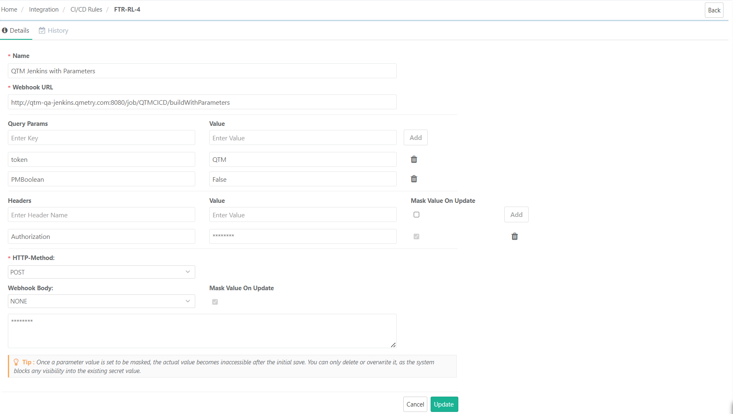This screenshot has height=414, width=733.
Task: Click the Authorization masked value checkbox
Action: click(x=417, y=236)
